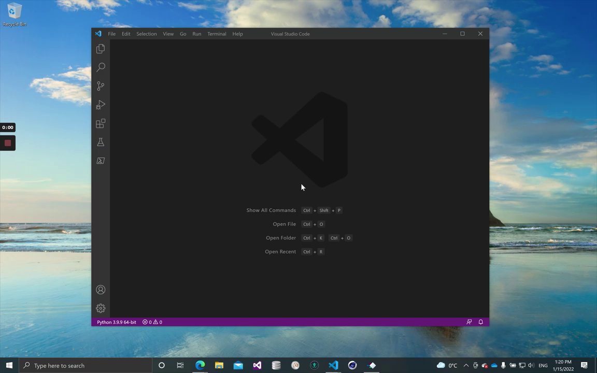
Task: Click the 0:00 recording timer
Action: (8, 127)
